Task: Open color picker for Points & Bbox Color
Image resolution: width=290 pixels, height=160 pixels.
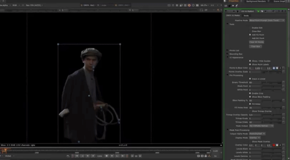Action: [x=277, y=68]
